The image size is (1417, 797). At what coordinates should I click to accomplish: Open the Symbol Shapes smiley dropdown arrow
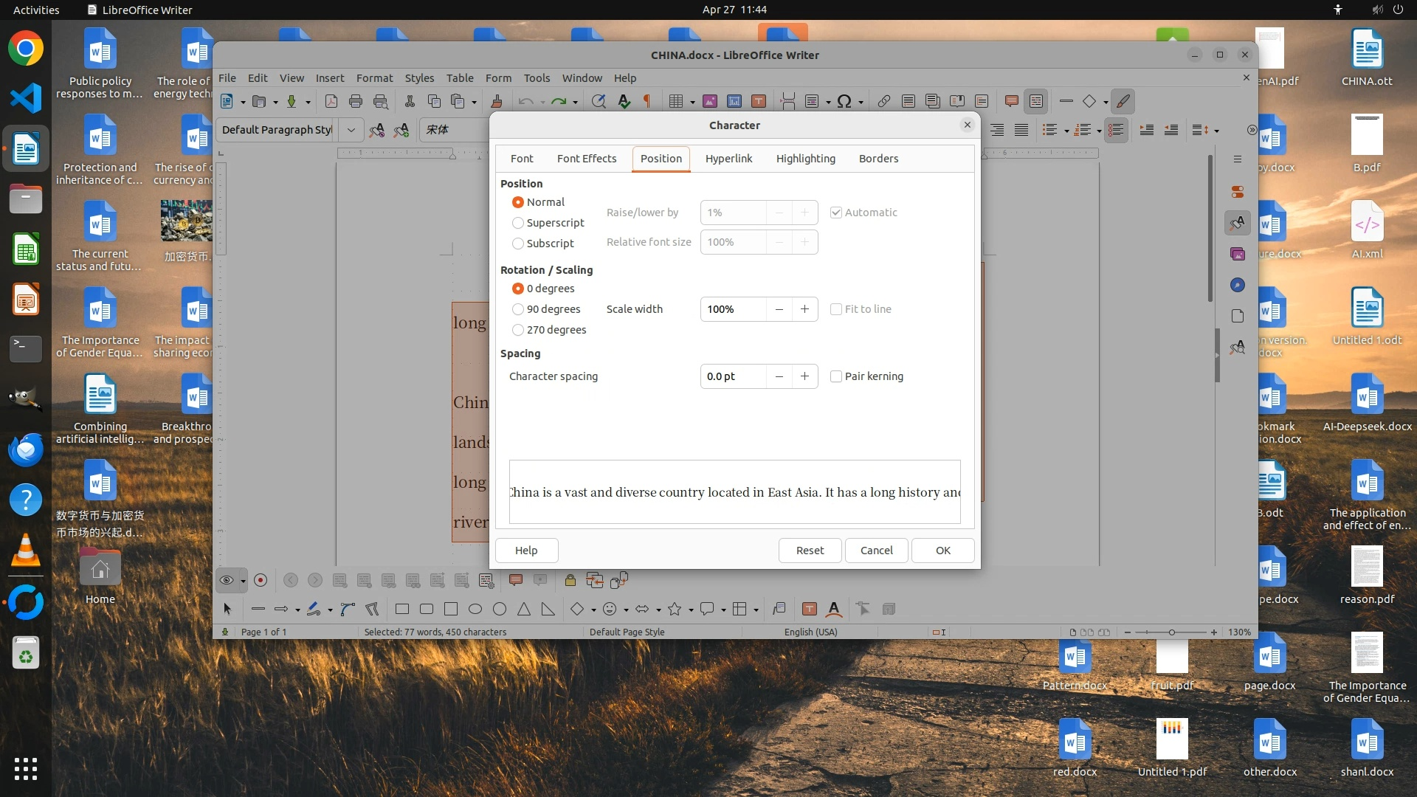click(626, 610)
